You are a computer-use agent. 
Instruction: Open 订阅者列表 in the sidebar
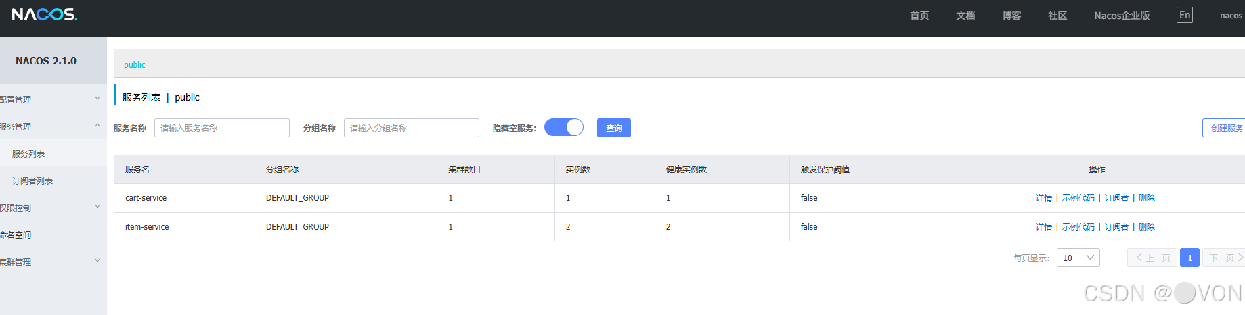point(32,180)
